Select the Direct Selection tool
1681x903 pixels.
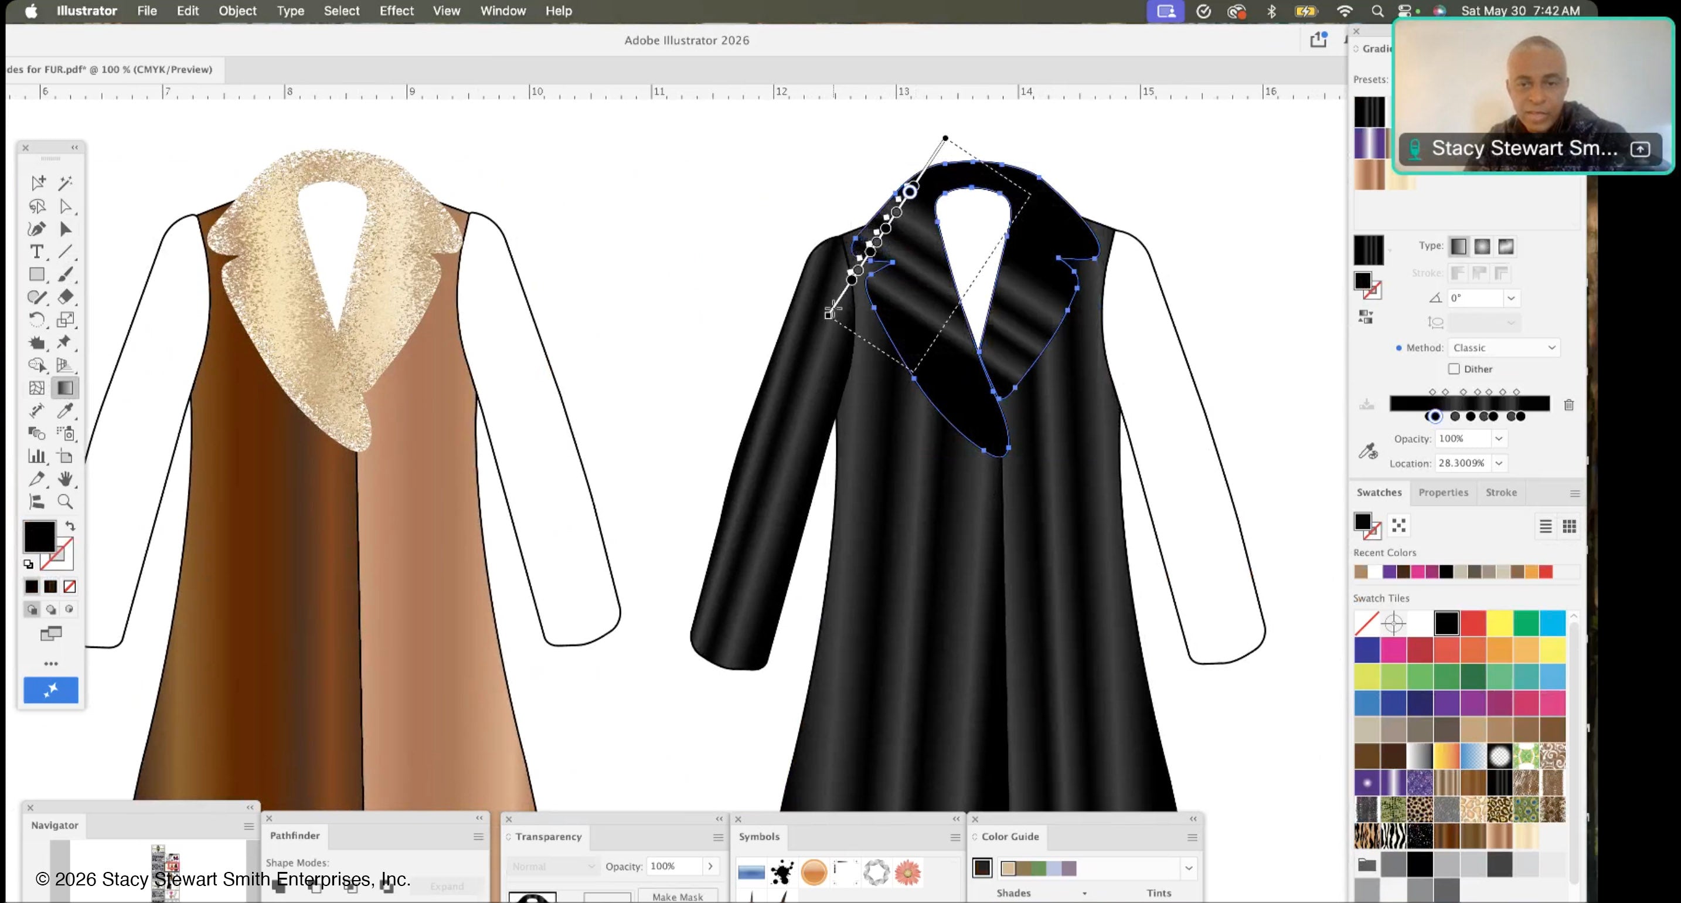[x=65, y=206]
